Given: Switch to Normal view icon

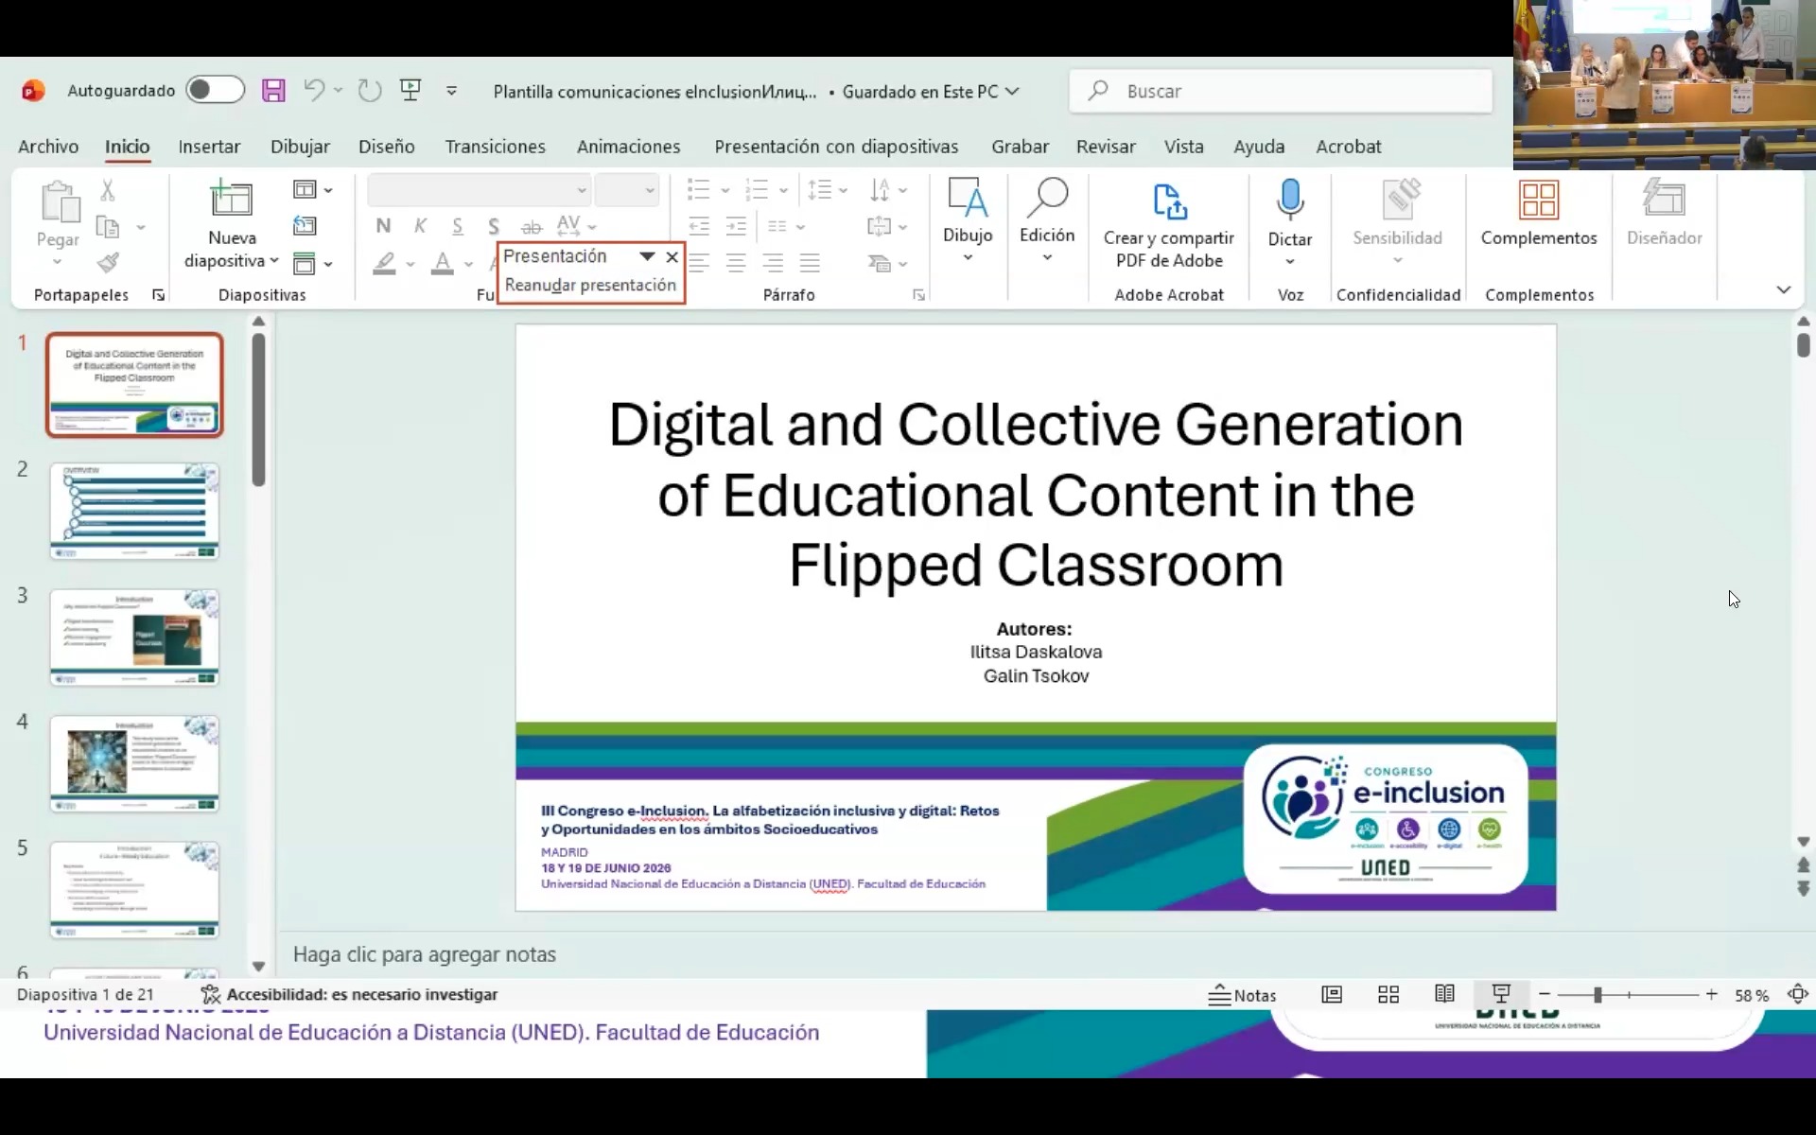Looking at the screenshot, I should (x=1332, y=994).
